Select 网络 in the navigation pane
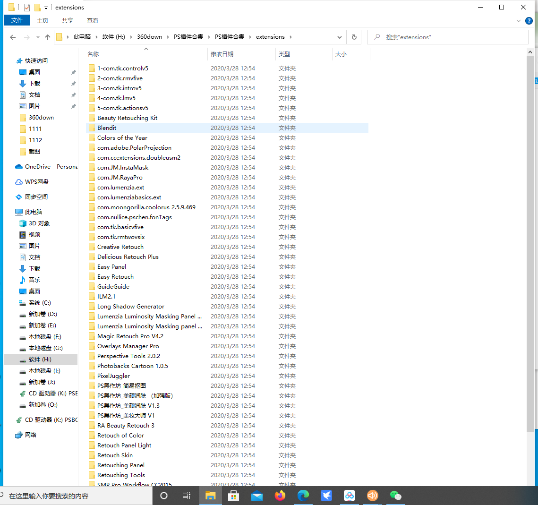 [26, 435]
